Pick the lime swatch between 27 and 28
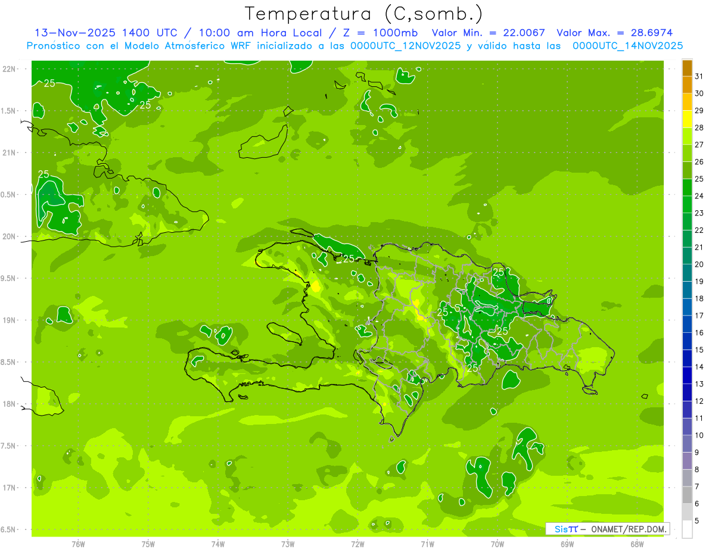This screenshot has height=552, width=715. 687,136
